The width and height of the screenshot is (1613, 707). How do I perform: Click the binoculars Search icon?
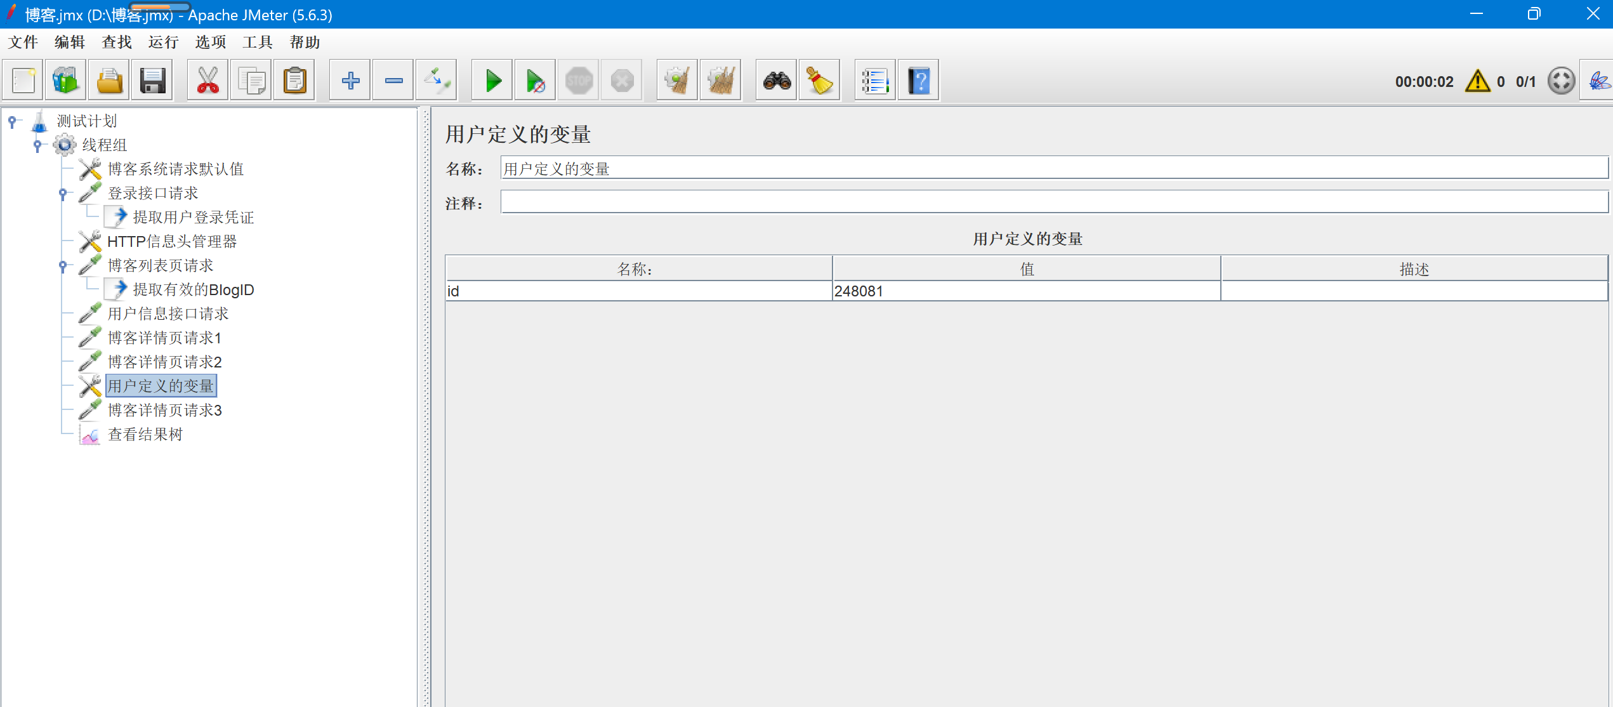point(777,81)
